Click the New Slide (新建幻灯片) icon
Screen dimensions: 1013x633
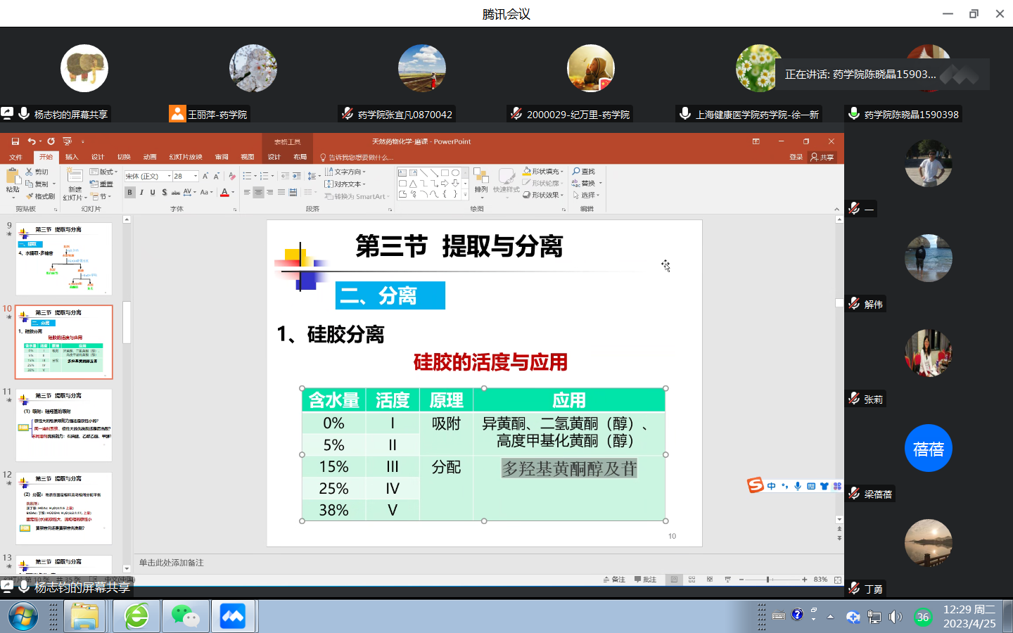tap(75, 177)
